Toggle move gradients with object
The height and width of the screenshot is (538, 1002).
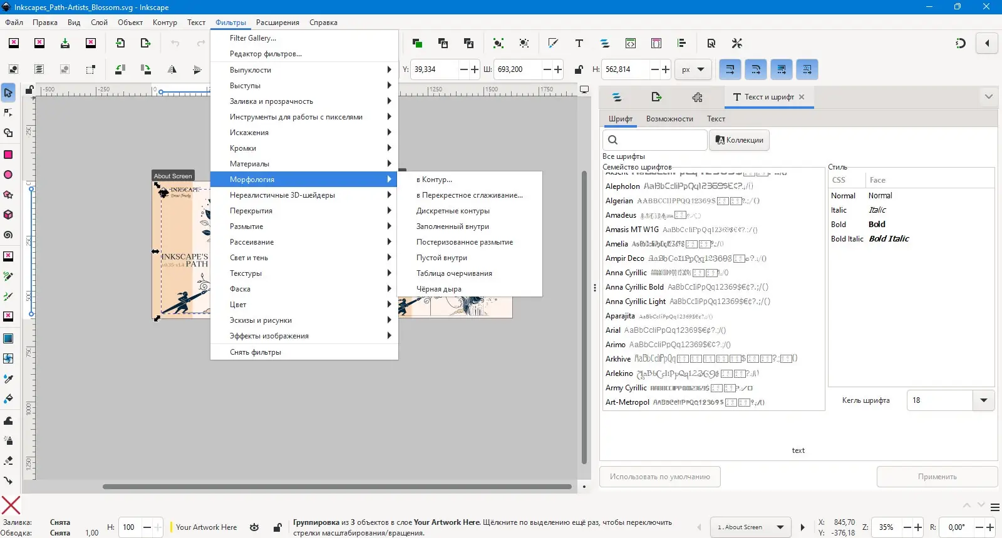coord(782,69)
